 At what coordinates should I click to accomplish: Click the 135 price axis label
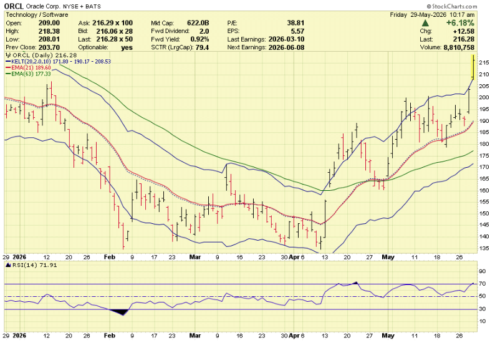[x=483, y=248]
